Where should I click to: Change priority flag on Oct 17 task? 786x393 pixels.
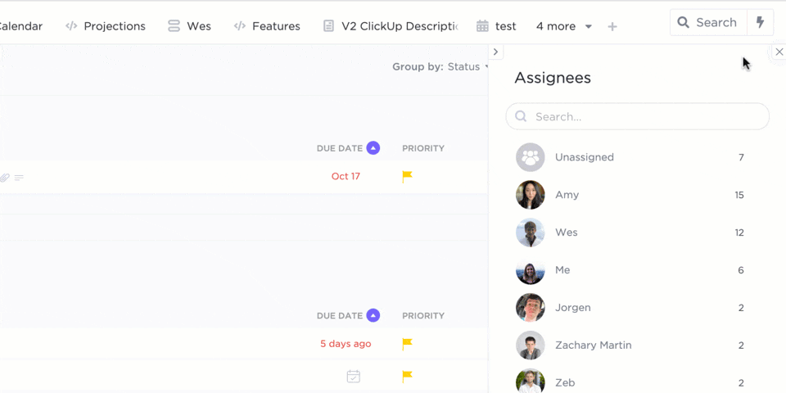point(408,177)
